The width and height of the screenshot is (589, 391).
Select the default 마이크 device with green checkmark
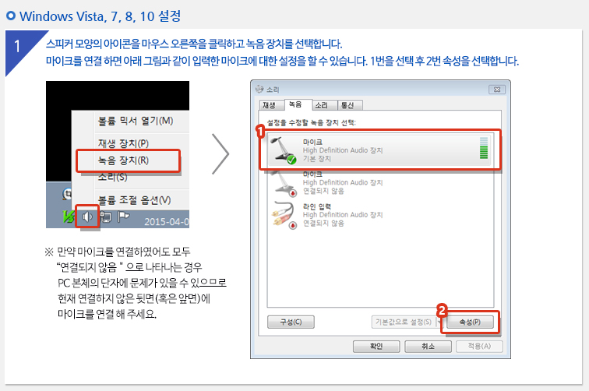(x=379, y=150)
